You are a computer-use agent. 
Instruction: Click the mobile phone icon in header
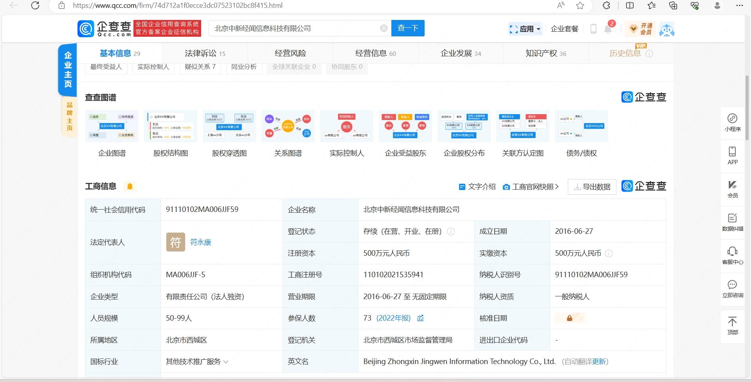tap(593, 29)
